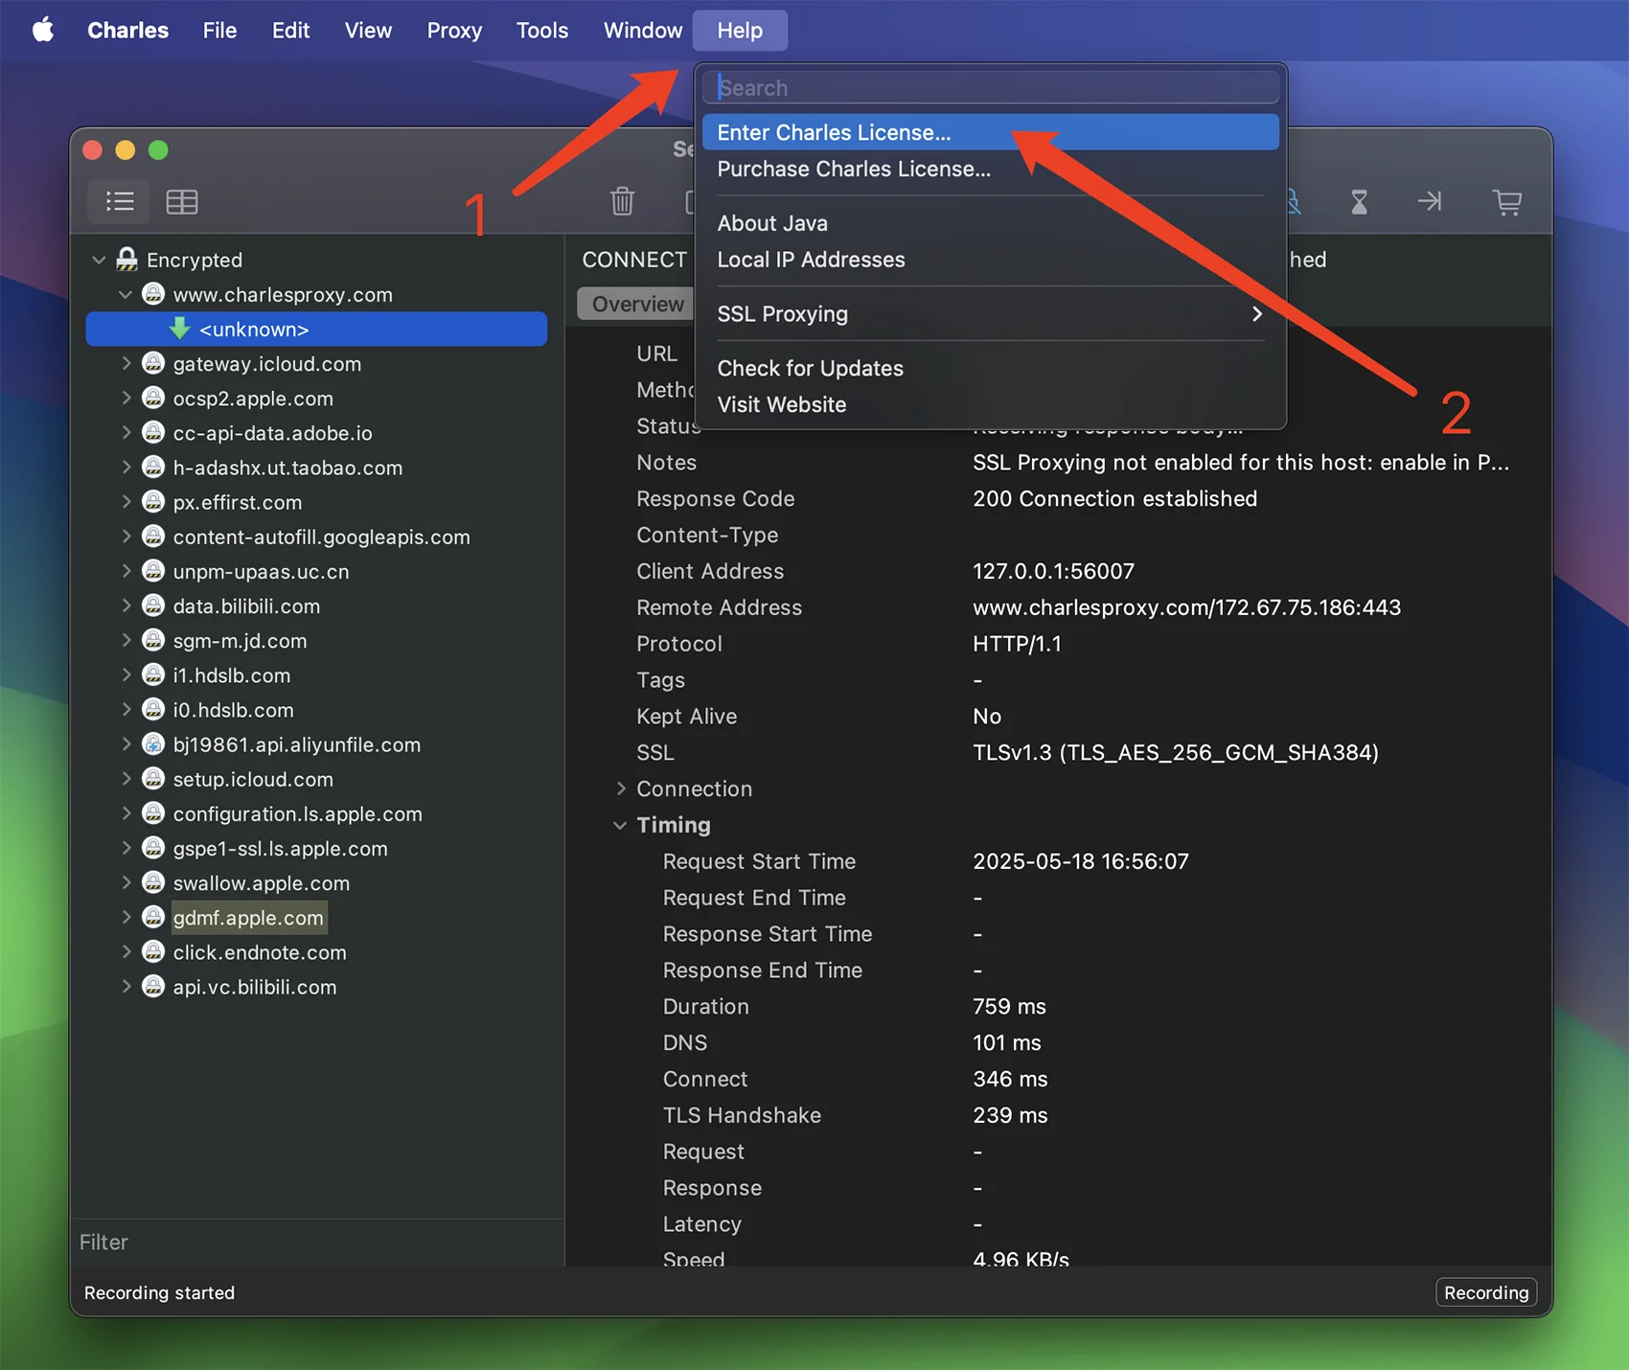Select the <unknown> request row

coord(316,329)
